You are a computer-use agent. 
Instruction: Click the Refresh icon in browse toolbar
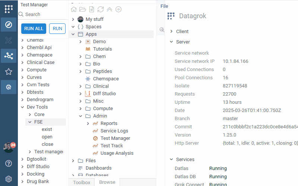click(101, 9)
